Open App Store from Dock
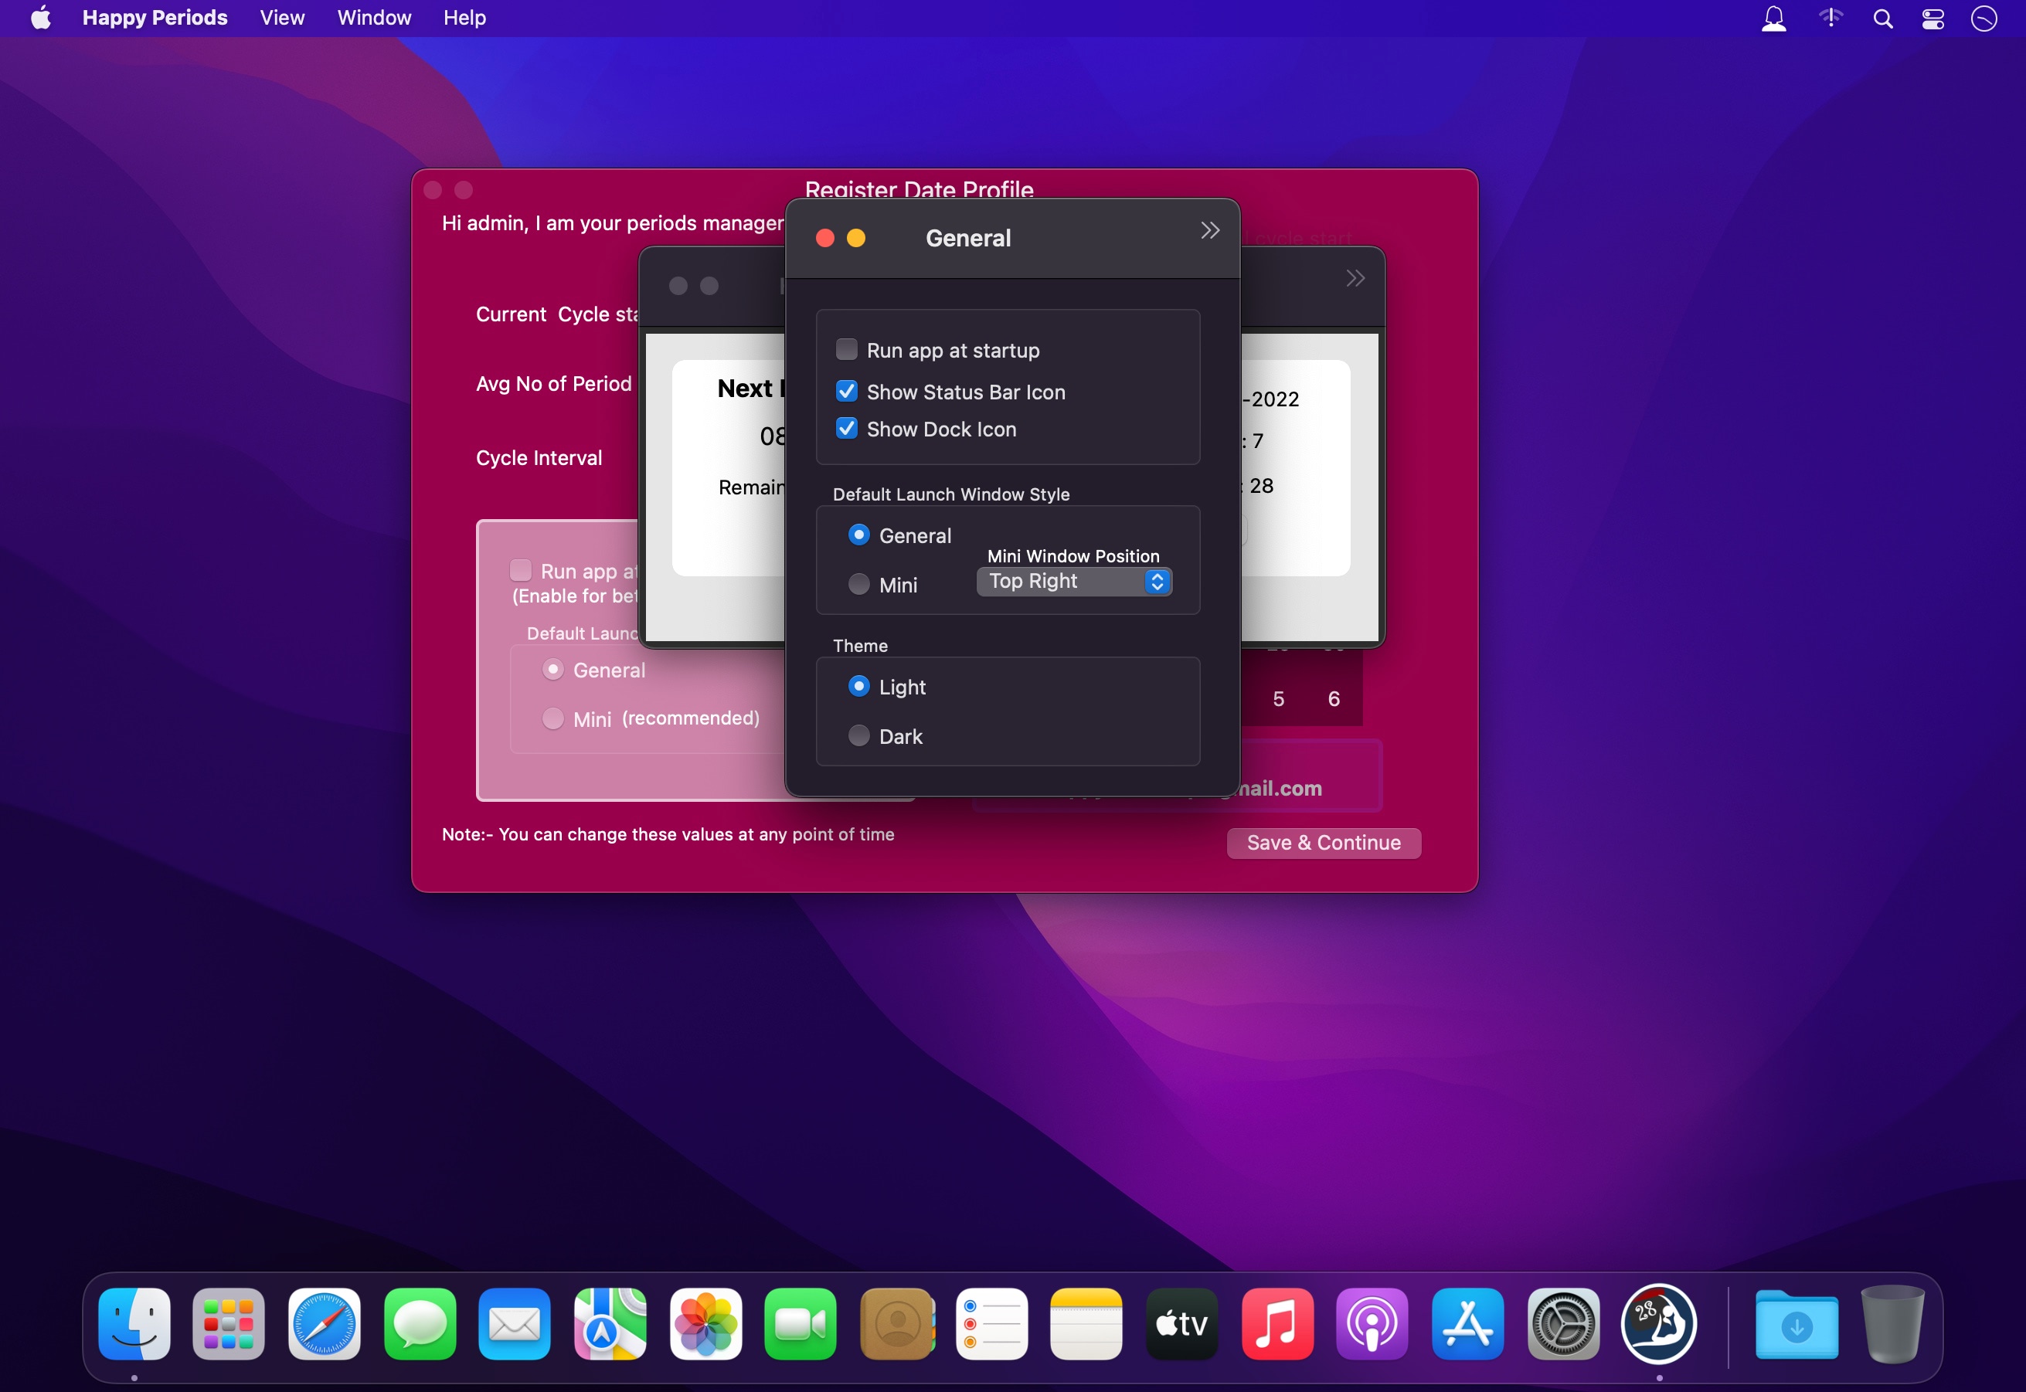The width and height of the screenshot is (2026, 1392). 1467,1323
